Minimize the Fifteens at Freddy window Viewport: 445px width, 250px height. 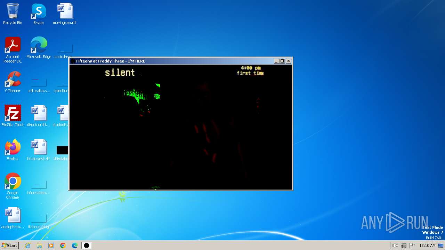277,61
